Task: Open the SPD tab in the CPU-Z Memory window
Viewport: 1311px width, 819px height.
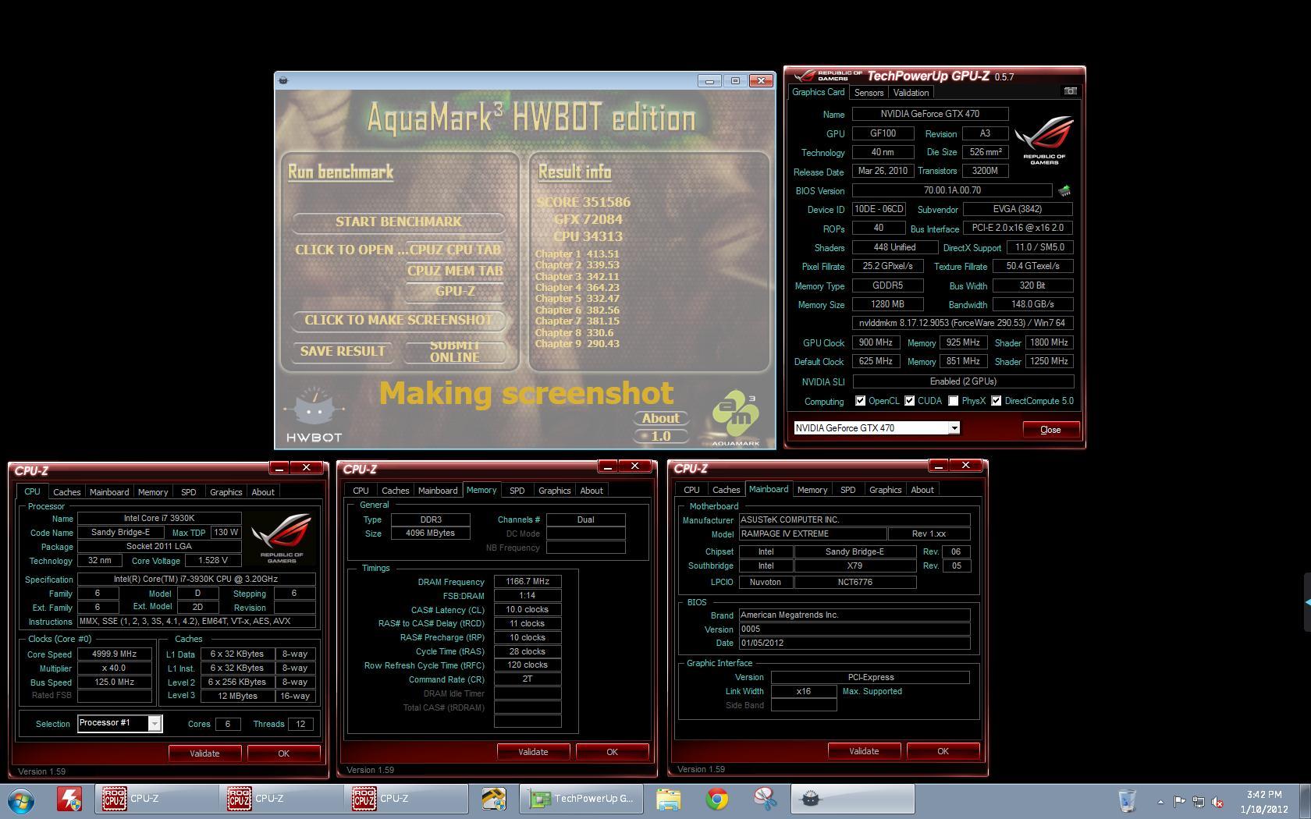Action: [x=517, y=491]
